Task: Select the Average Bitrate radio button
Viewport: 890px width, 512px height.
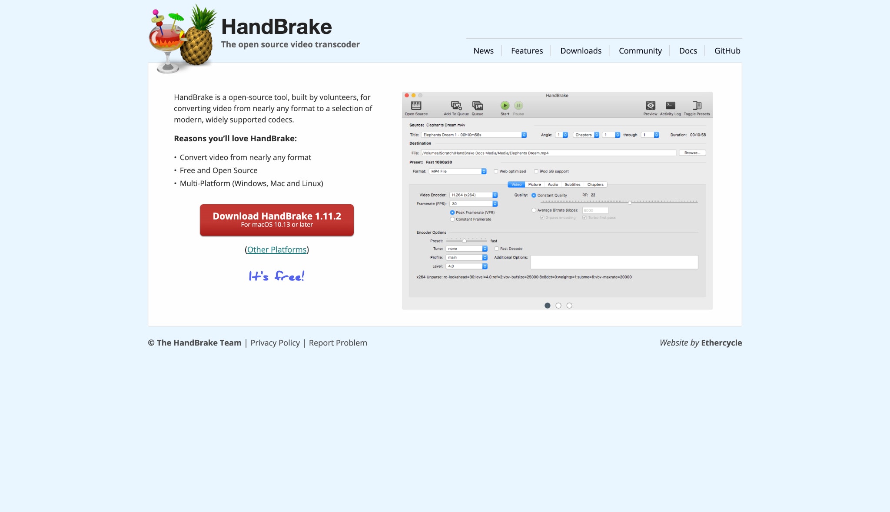Action: [534, 210]
